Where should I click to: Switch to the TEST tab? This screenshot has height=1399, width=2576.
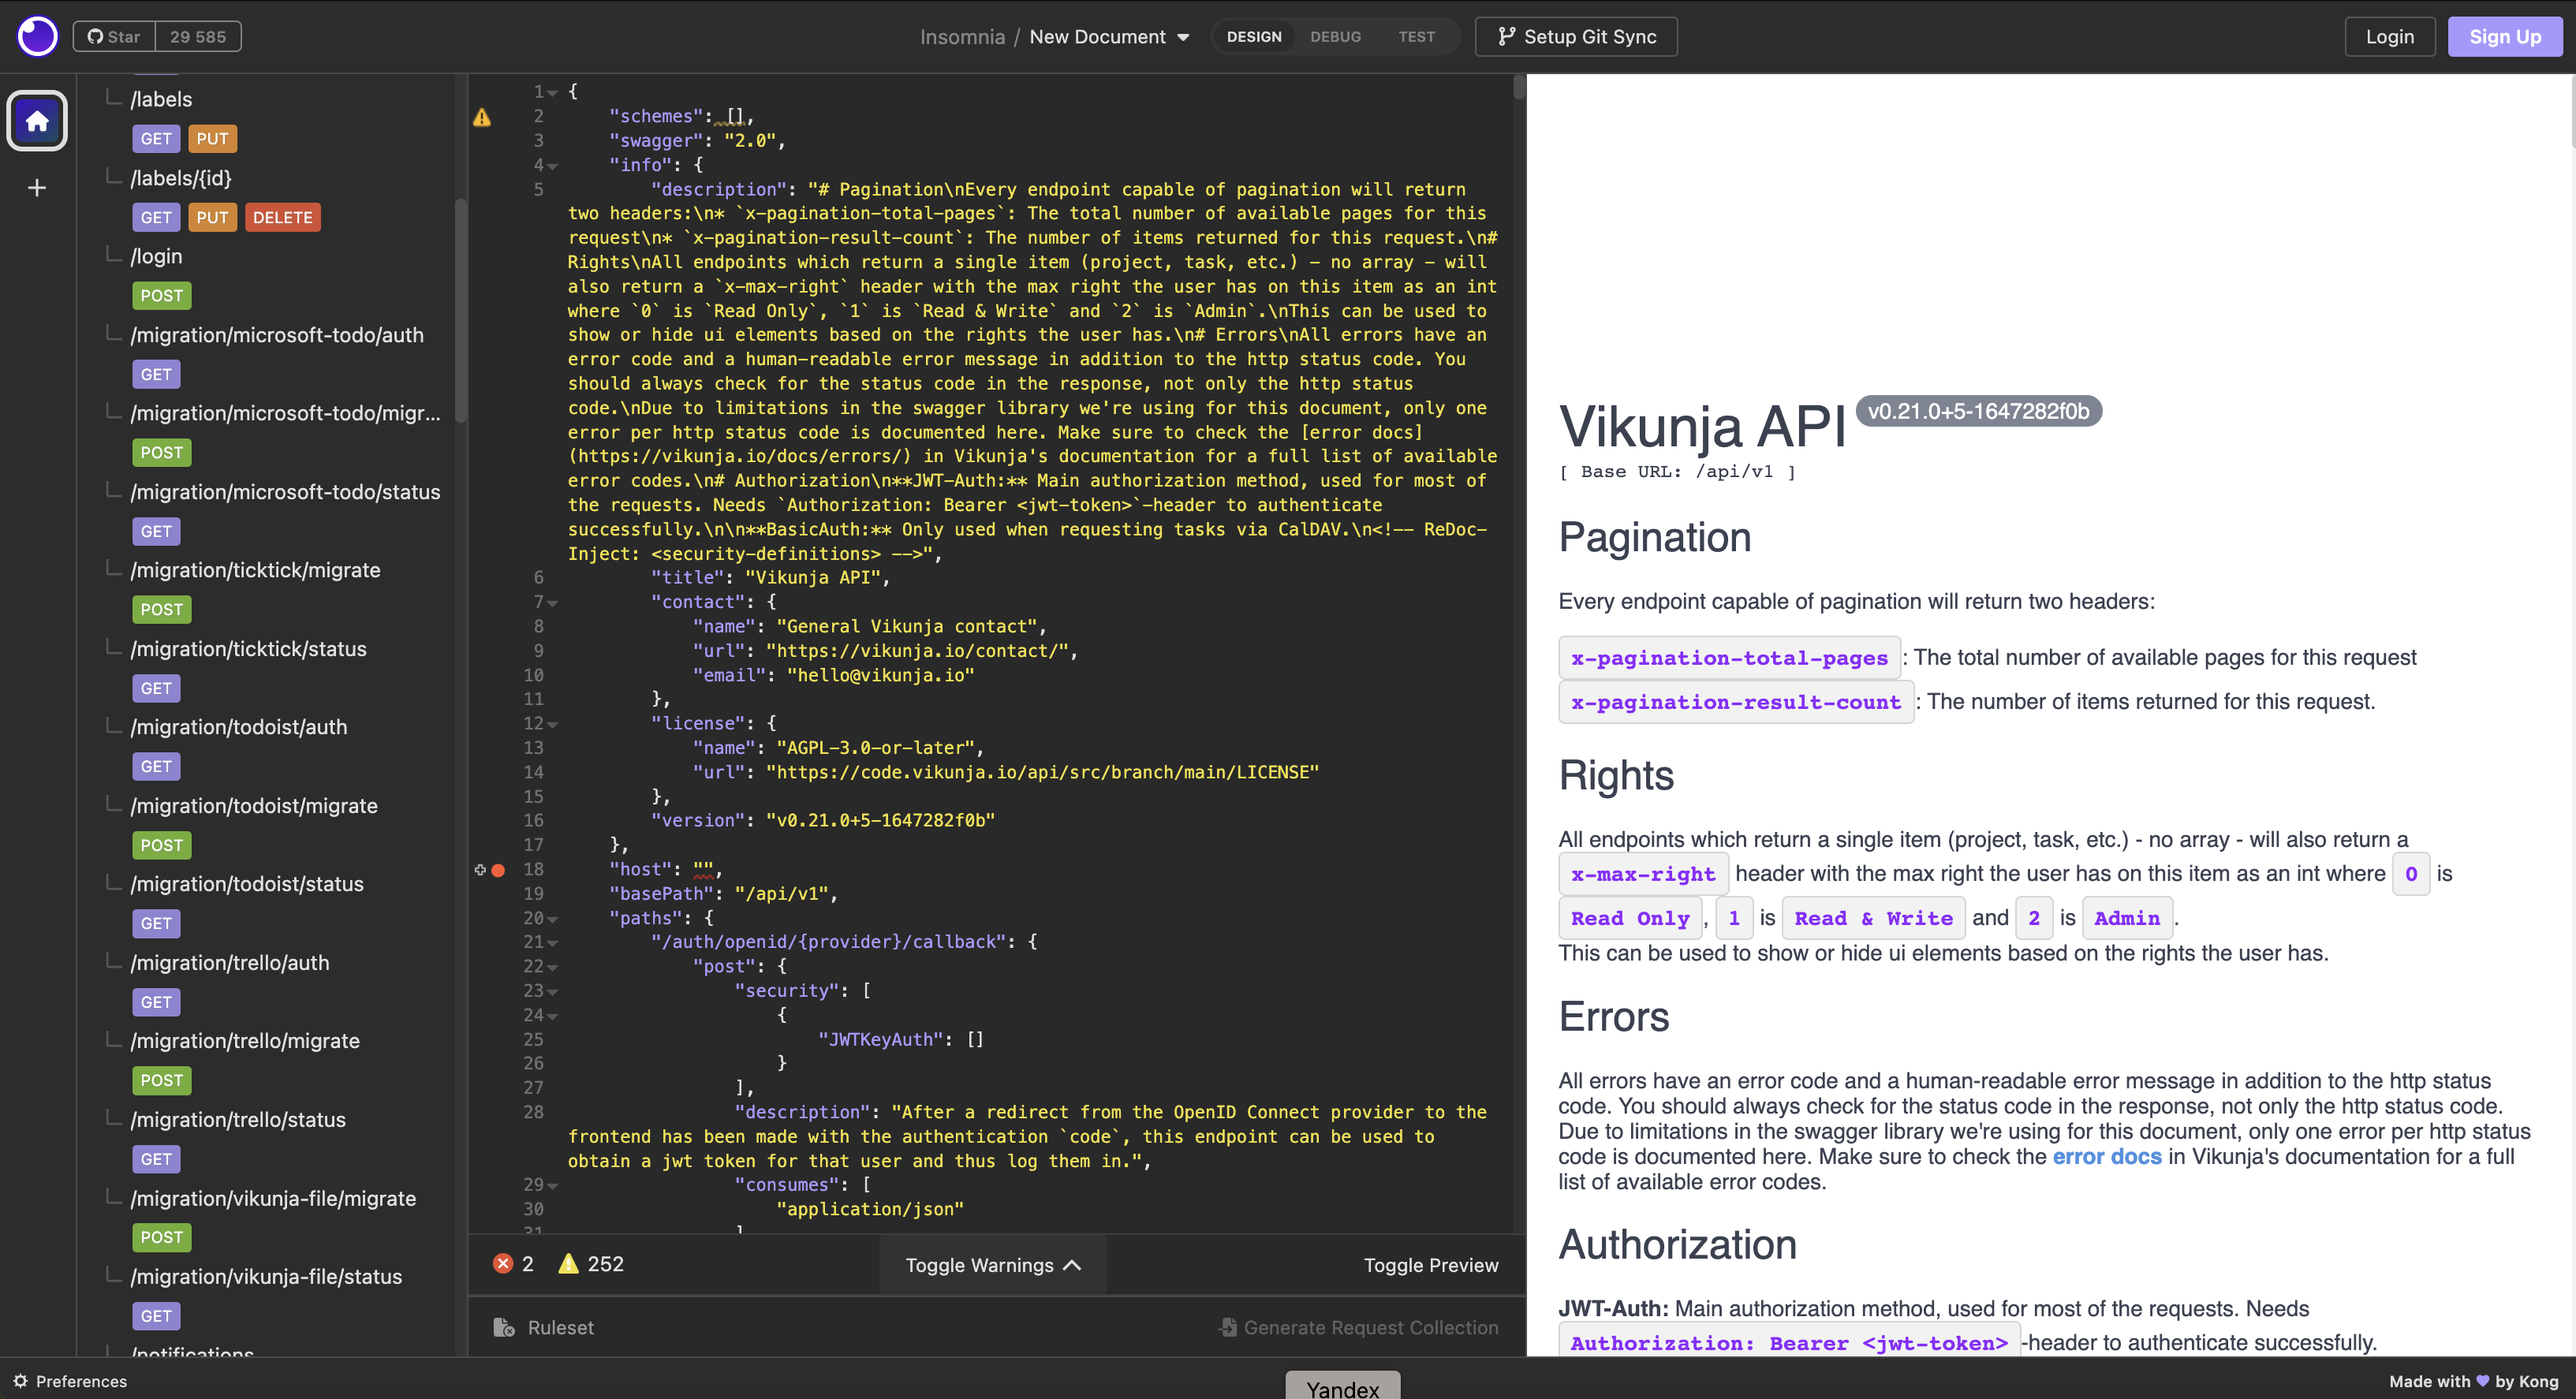[1416, 37]
